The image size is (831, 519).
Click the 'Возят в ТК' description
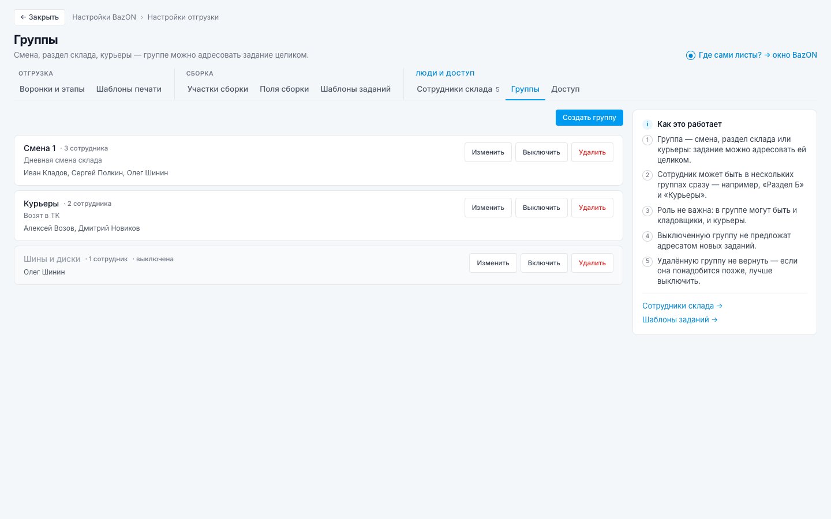(42, 216)
